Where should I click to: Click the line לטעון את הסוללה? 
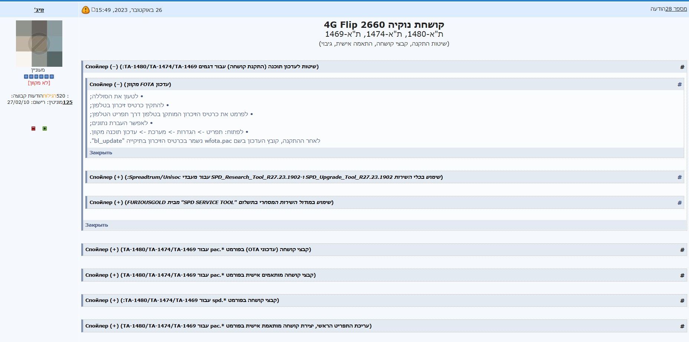click(x=117, y=96)
